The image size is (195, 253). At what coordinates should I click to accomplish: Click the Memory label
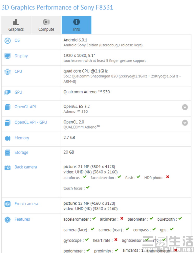click(x=22, y=138)
